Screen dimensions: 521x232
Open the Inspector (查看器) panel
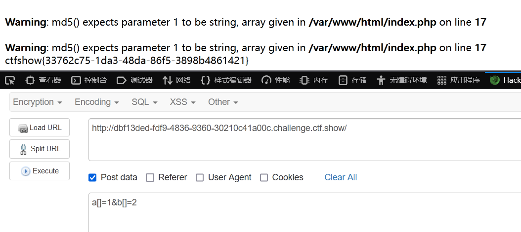[x=44, y=80]
